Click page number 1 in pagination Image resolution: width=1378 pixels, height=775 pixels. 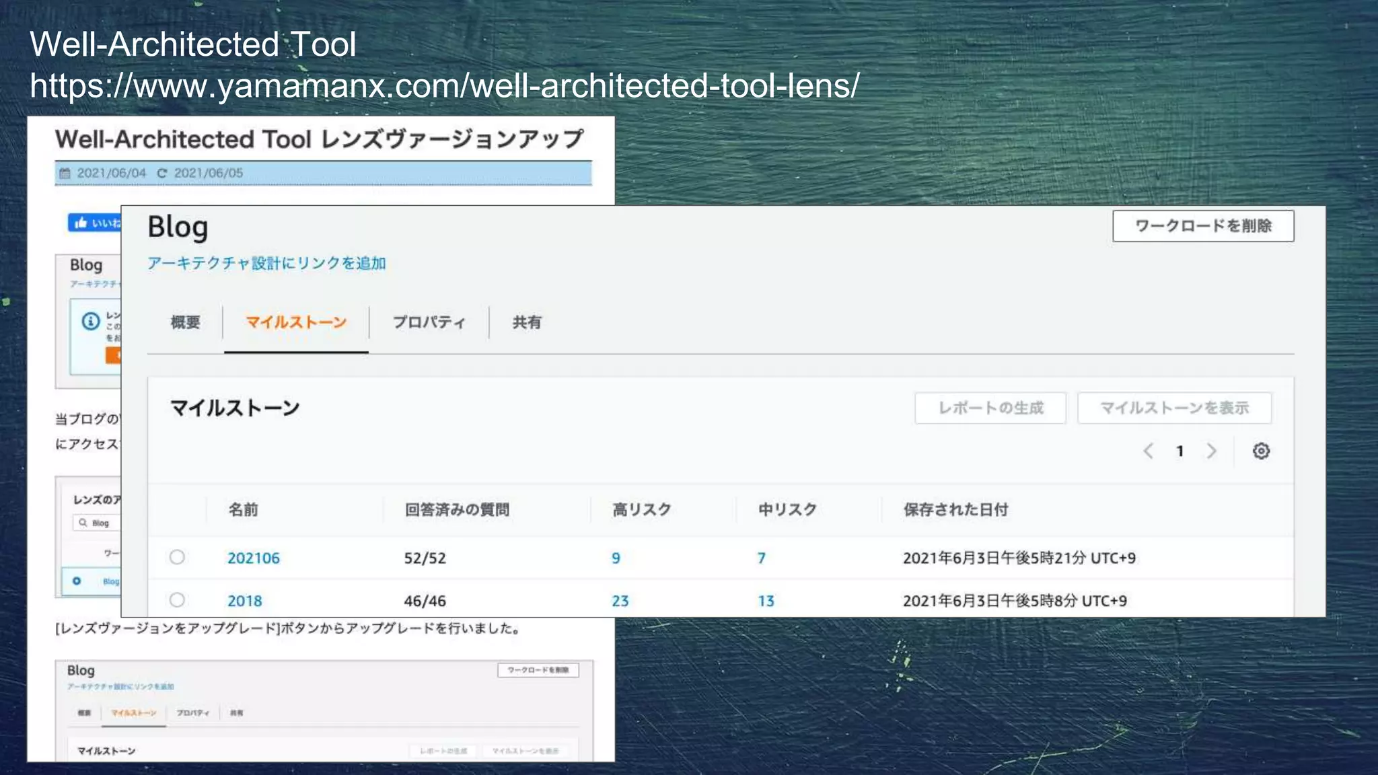click(1180, 451)
